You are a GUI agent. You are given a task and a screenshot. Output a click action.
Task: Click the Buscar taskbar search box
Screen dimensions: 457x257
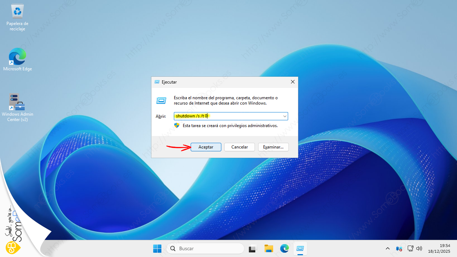(206, 248)
